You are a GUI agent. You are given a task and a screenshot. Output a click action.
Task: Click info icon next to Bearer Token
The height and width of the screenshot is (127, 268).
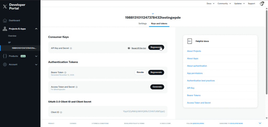pos(65,72)
